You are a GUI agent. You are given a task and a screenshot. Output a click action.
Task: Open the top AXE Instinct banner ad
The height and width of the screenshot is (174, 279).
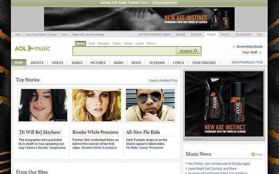click(139, 19)
